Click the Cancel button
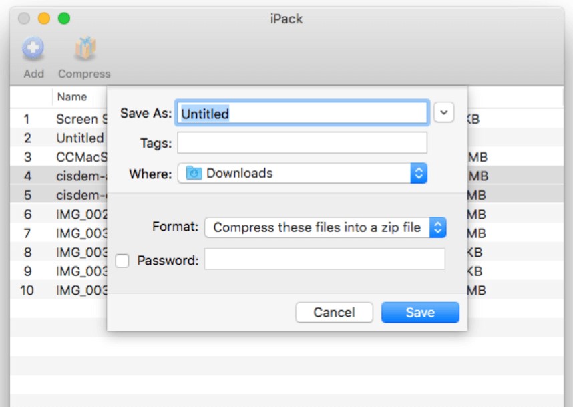 pyautogui.click(x=335, y=312)
